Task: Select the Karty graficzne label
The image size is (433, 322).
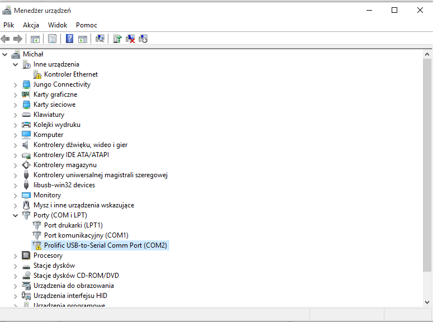Action: [55, 94]
